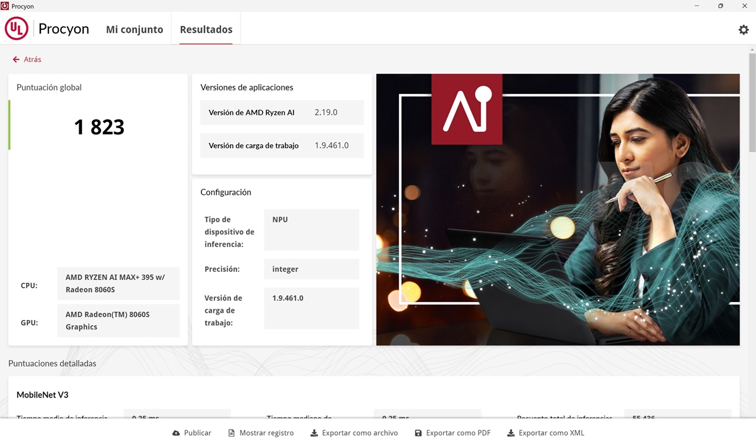Publish results with the Publicar button
Screen dimensions: 756x447
pyautogui.click(x=191, y=432)
